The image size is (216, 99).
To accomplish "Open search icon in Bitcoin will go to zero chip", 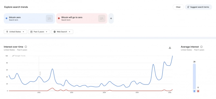I will click(x=102, y=18).
